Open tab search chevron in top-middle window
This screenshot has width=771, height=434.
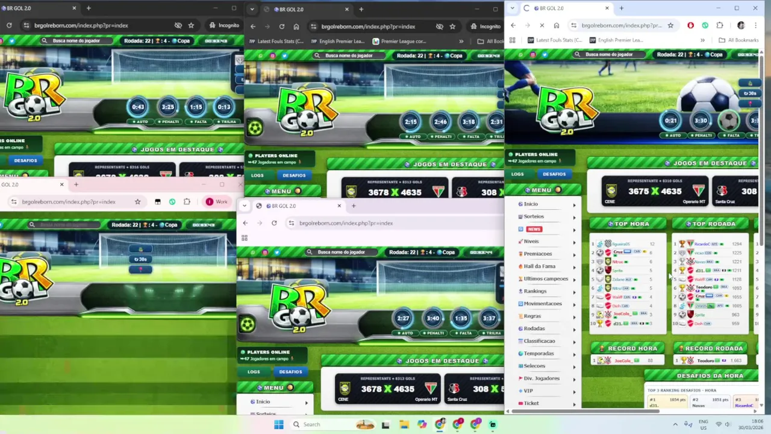click(x=252, y=9)
